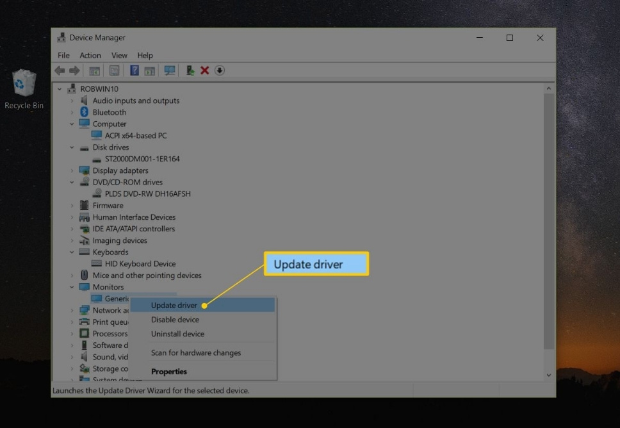The width and height of the screenshot is (620, 428).
Task: Collapse the Keyboards category
Action: coord(72,252)
